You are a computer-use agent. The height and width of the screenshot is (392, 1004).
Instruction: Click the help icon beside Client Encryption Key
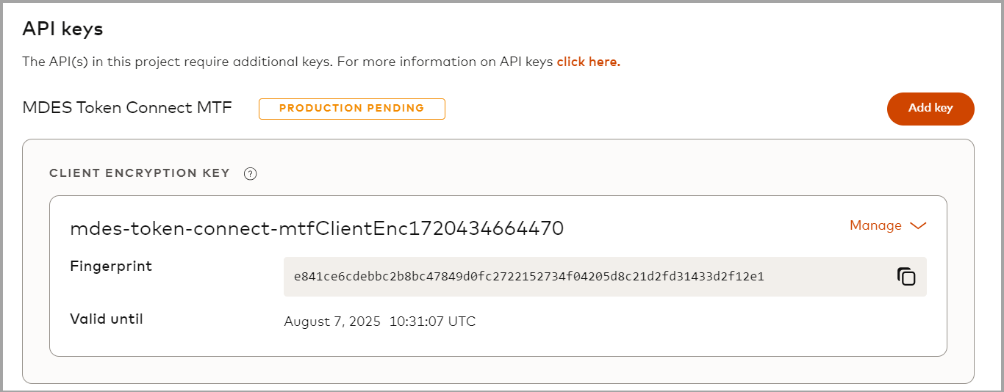point(250,174)
